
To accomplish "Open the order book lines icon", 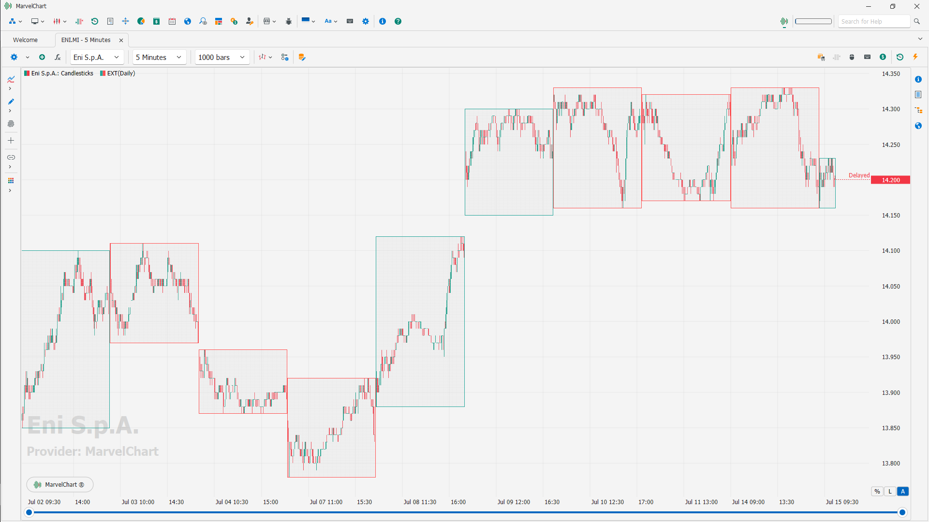I will [79, 21].
